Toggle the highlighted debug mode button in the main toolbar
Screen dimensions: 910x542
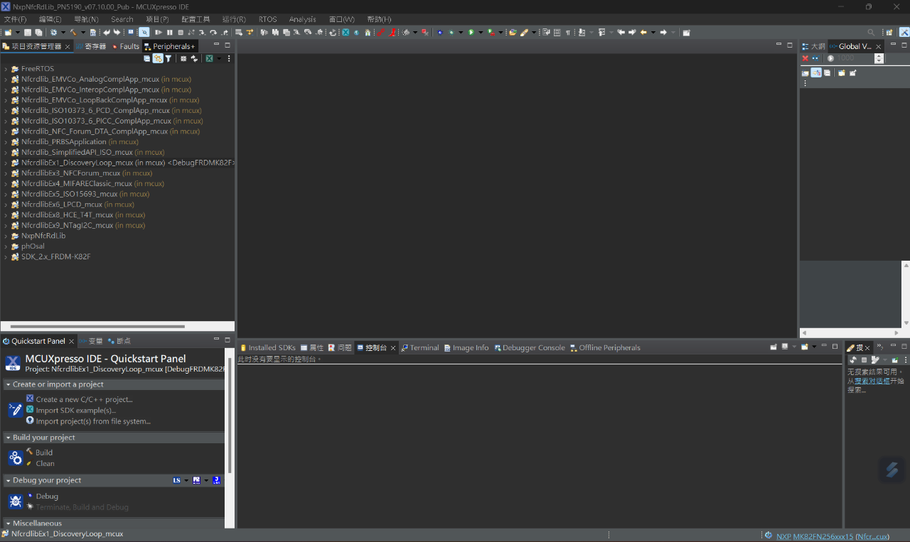coord(144,33)
